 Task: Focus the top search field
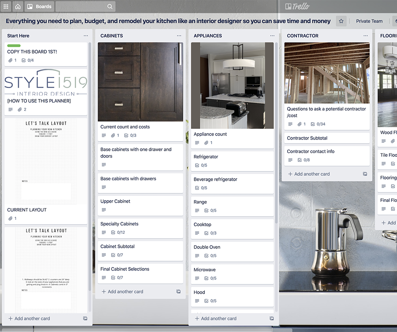tap(86, 7)
